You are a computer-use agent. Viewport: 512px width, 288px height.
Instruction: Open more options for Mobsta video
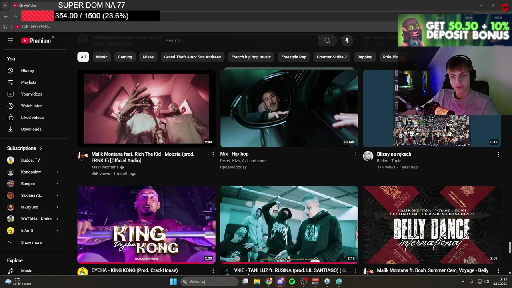pyautogui.click(x=213, y=154)
